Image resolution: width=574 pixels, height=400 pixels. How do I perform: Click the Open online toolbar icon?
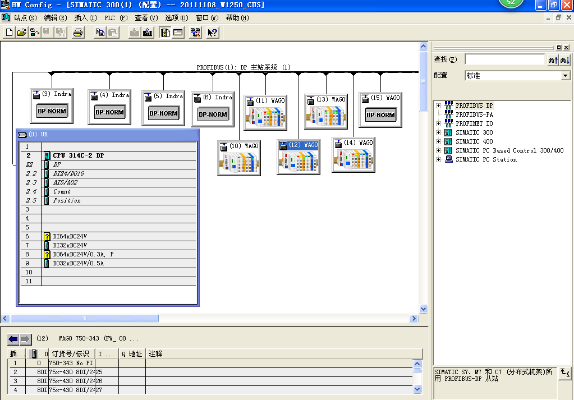[x=34, y=33]
